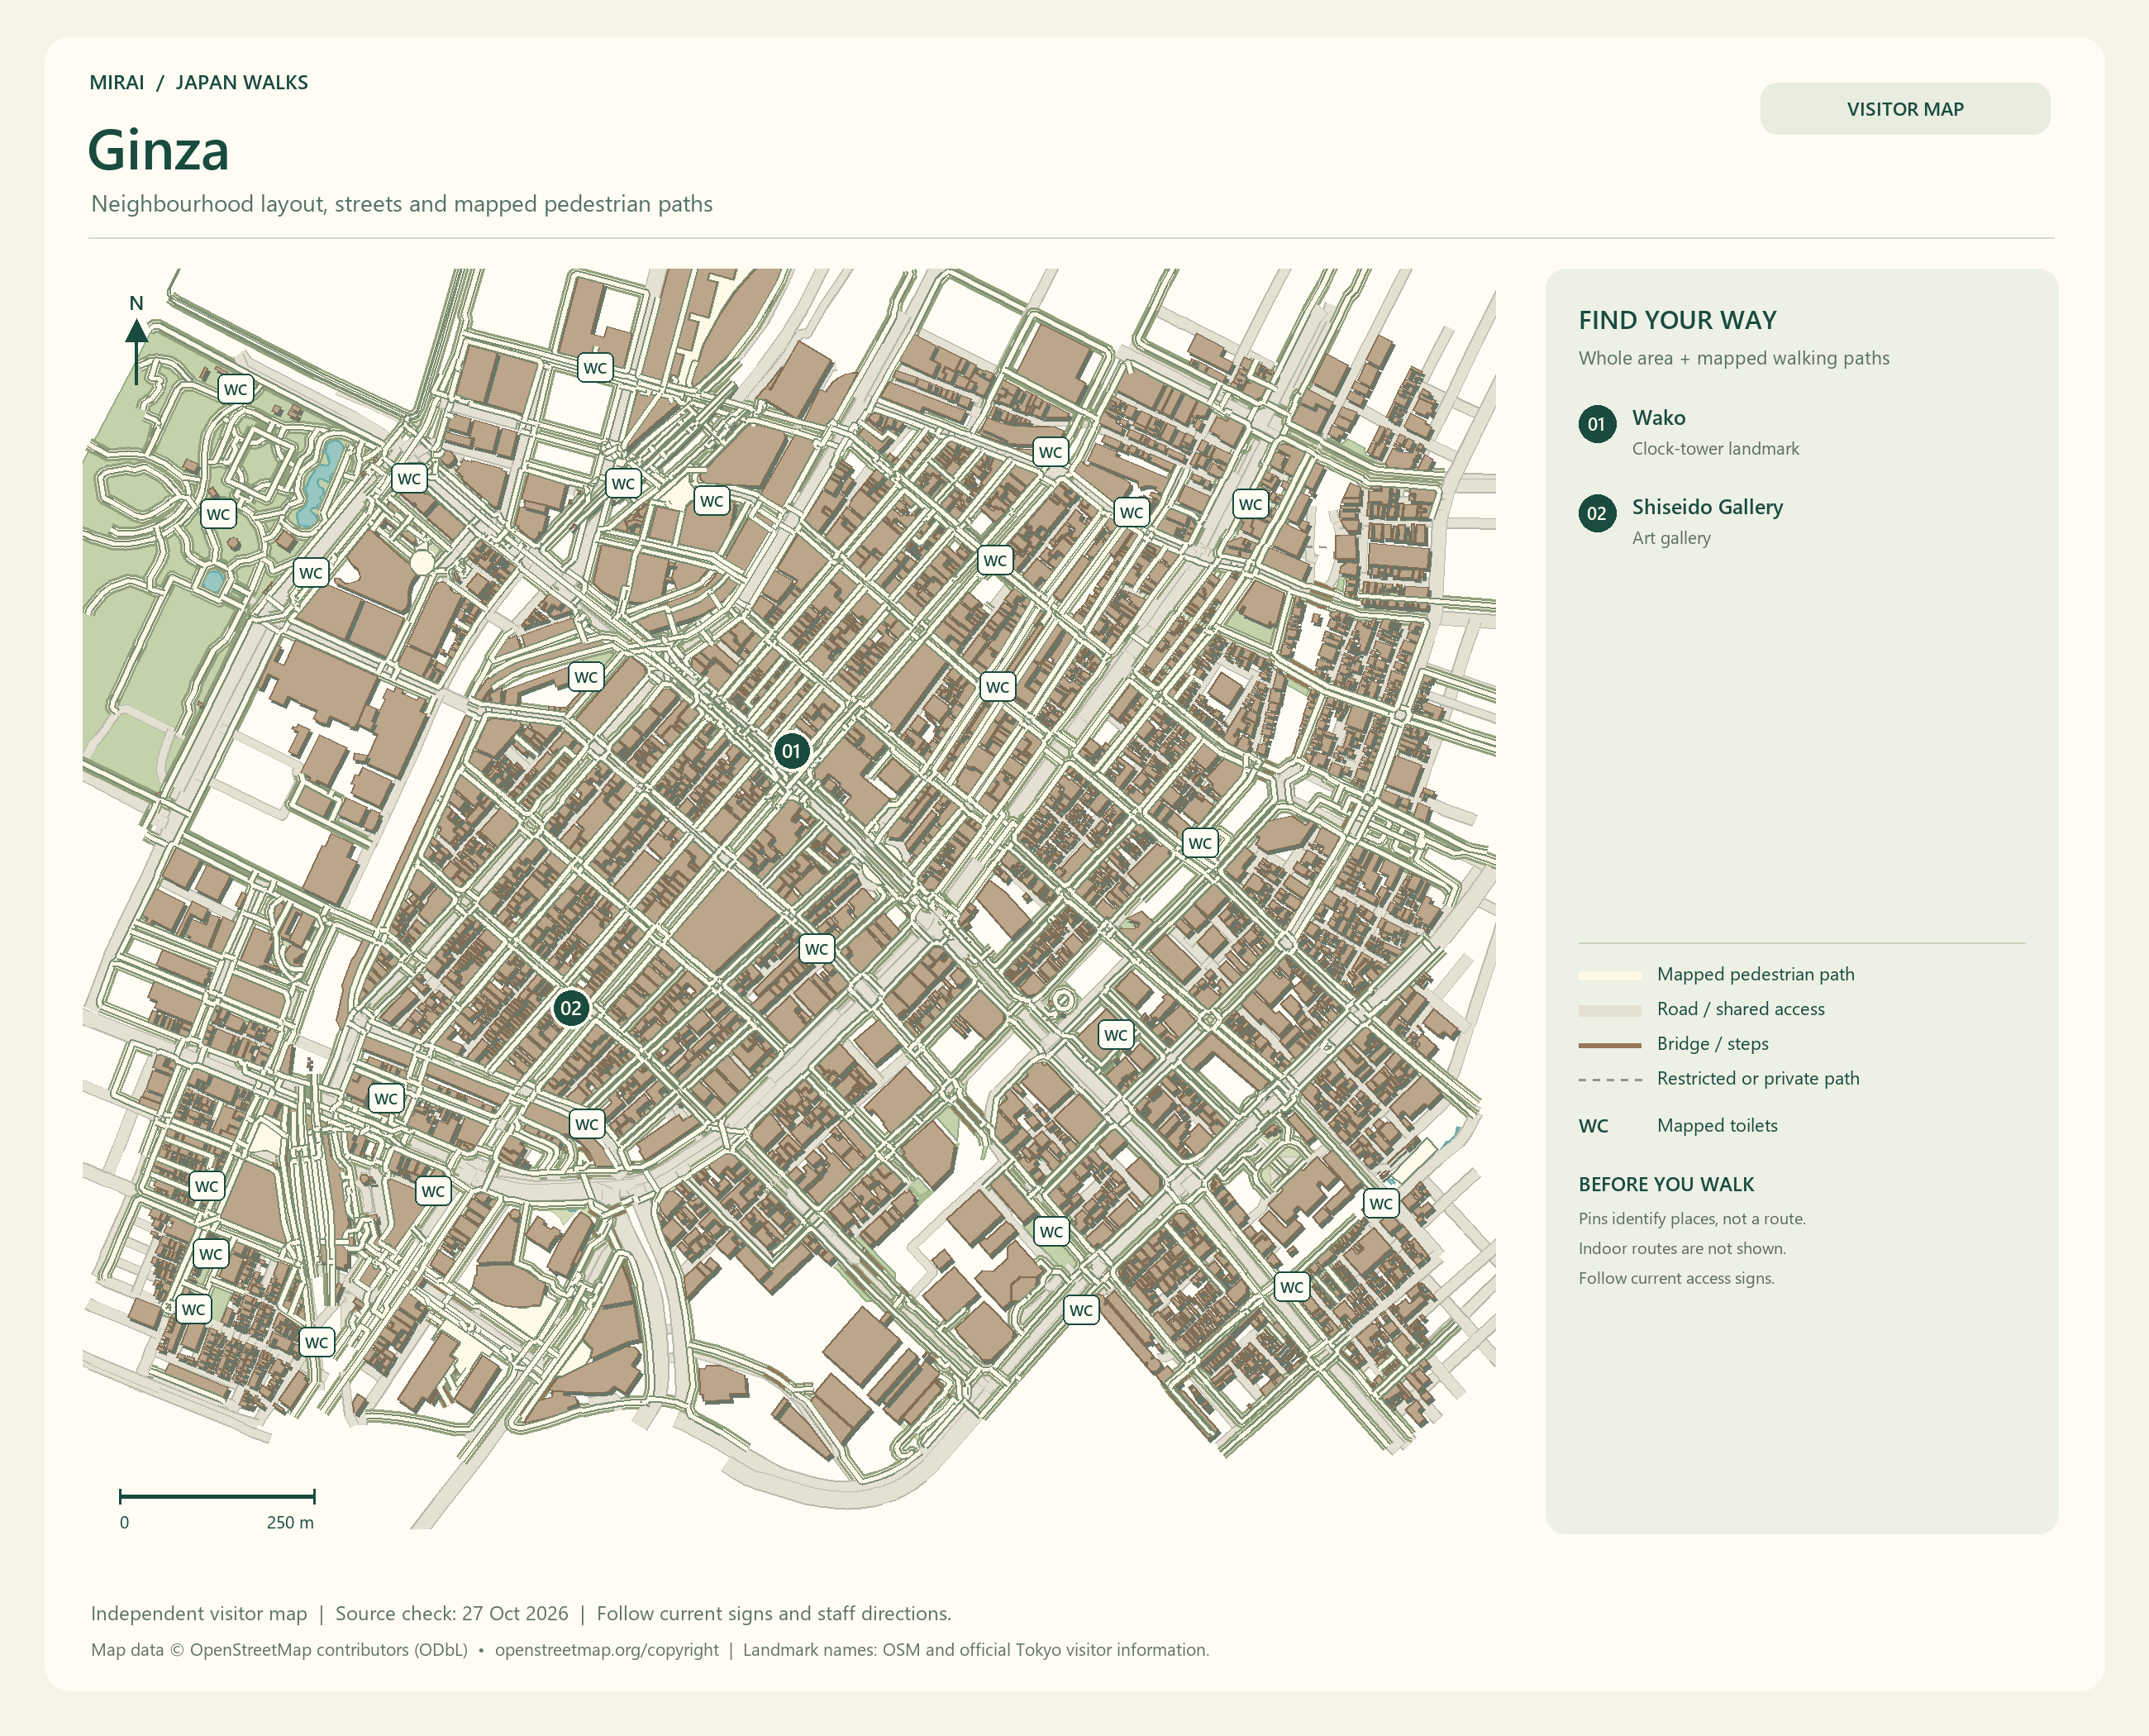Open the openstreetmap.org/copyright link

pyautogui.click(x=606, y=1650)
